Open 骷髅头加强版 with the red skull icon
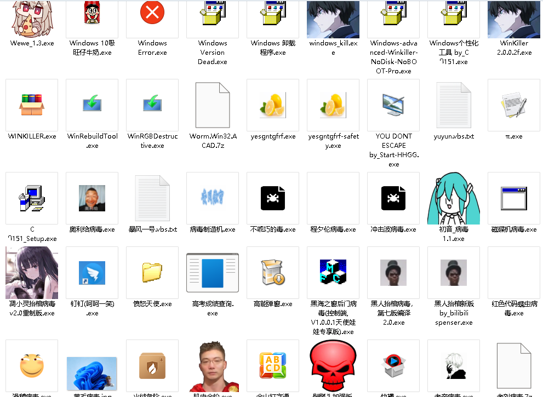 tap(333, 365)
